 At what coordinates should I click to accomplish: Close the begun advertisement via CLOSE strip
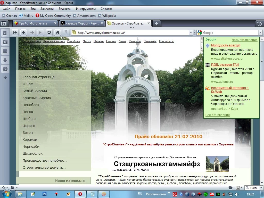point(202,44)
